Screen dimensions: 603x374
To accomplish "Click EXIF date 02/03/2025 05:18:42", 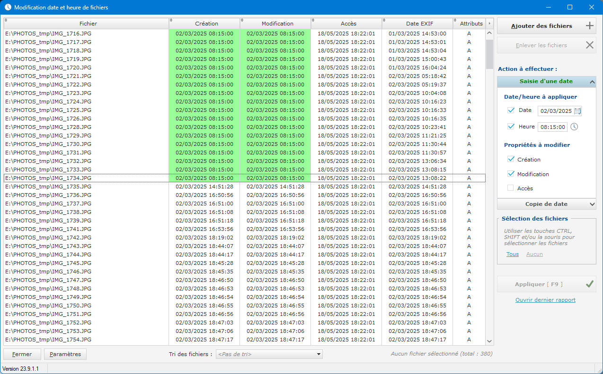I will (x=417, y=76).
